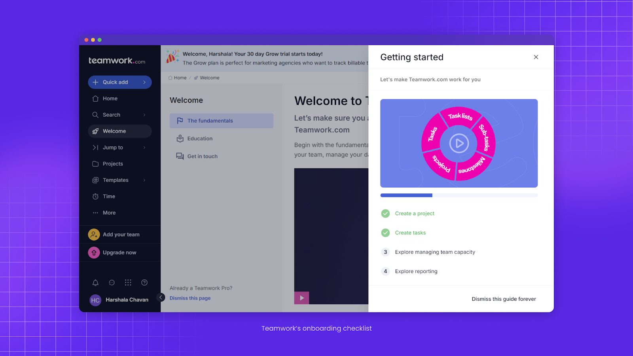
Task: Click Explore reporting step
Action: 416,271
